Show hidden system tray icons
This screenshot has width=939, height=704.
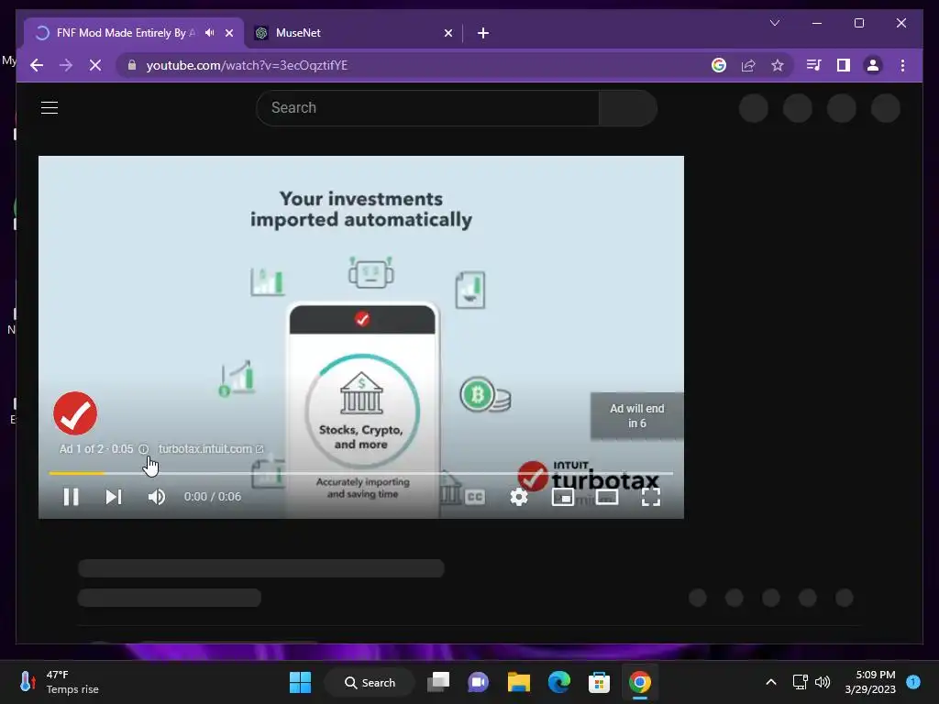771,682
